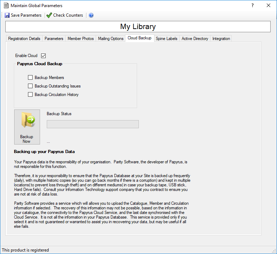The image size is (277, 254).
Task: Close the Maintain Global Parameters window
Action: pyautogui.click(x=268, y=5)
